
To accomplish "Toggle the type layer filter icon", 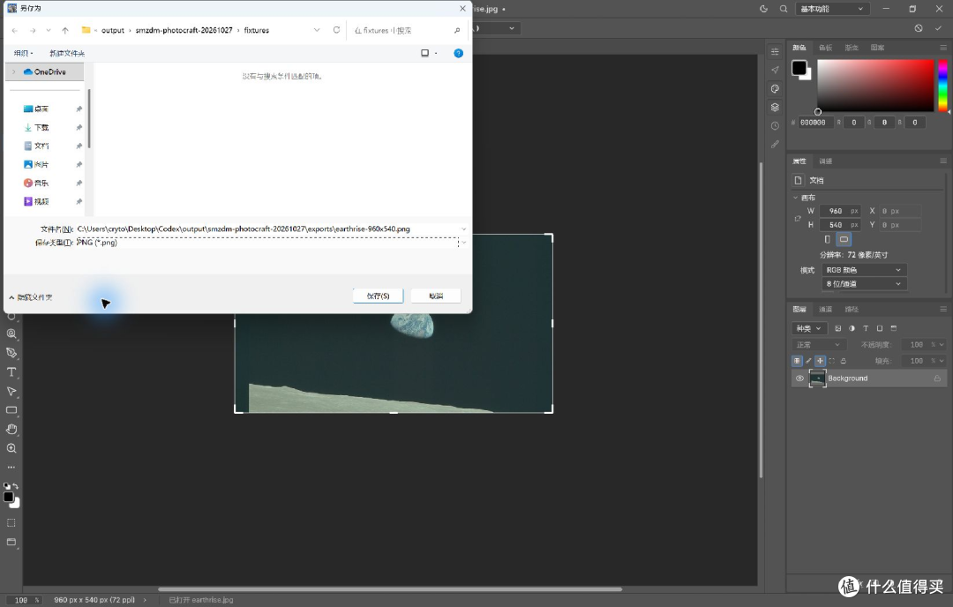I will point(866,329).
